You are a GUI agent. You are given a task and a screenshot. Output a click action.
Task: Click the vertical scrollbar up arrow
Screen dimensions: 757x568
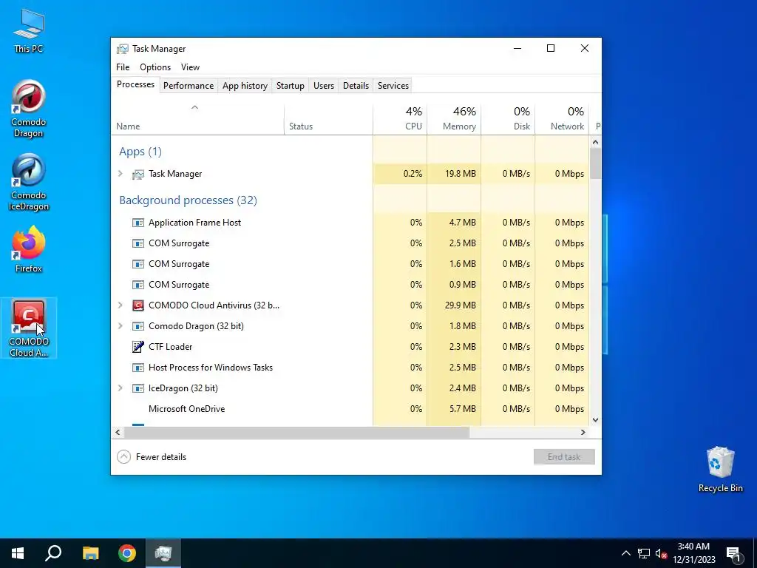[595, 142]
